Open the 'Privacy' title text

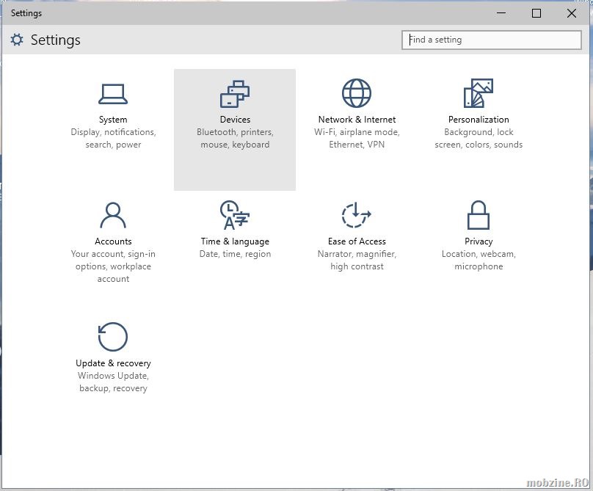(479, 241)
